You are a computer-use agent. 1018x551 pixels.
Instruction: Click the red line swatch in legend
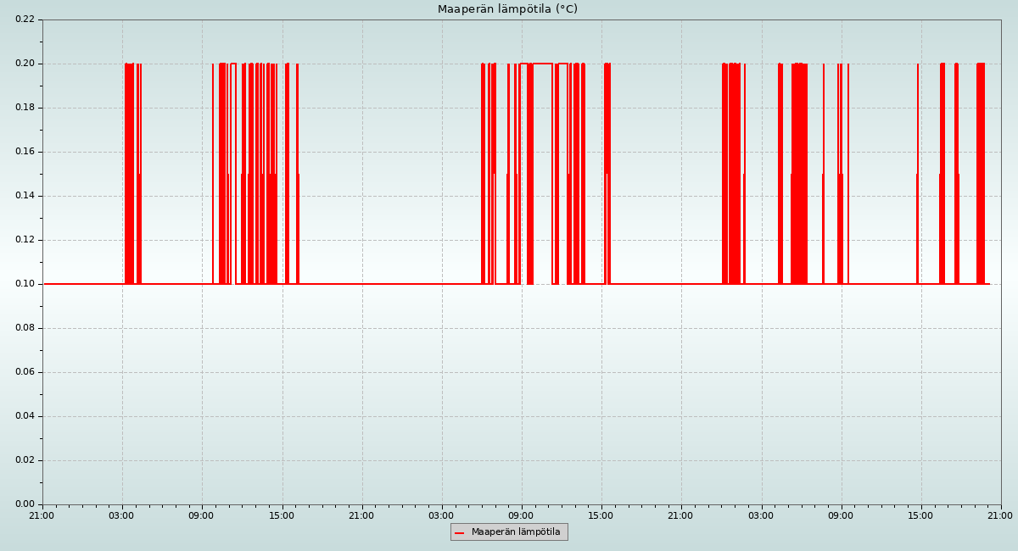click(460, 532)
